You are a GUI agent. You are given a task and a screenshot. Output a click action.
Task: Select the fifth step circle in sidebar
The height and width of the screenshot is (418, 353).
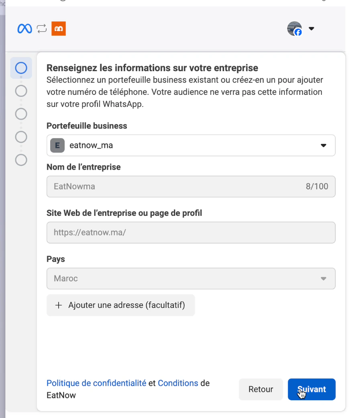[21, 160]
